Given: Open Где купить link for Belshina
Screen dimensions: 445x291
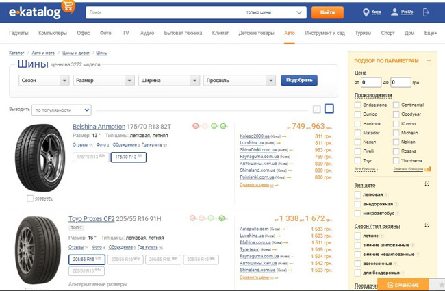Looking at the screenshot, I should 151,145.
